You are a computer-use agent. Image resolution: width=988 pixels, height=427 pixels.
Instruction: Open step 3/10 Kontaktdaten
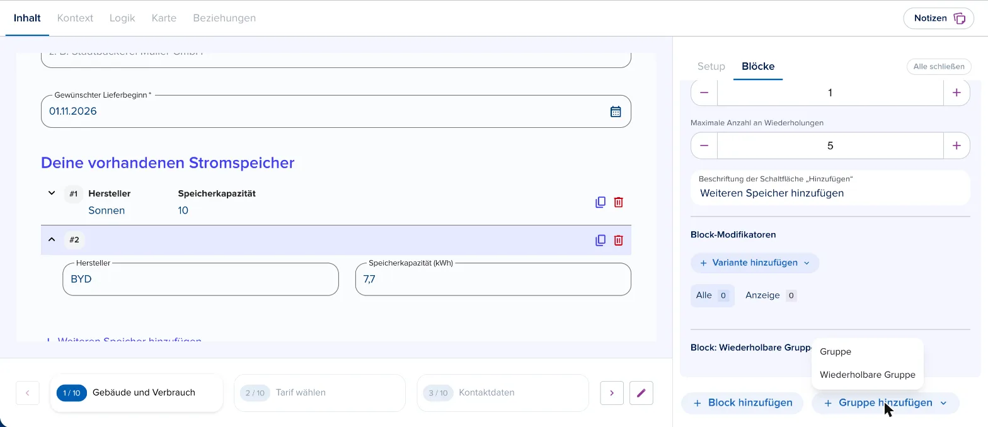pyautogui.click(x=503, y=393)
